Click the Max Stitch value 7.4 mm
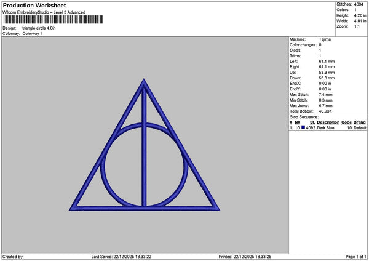 (326, 95)
